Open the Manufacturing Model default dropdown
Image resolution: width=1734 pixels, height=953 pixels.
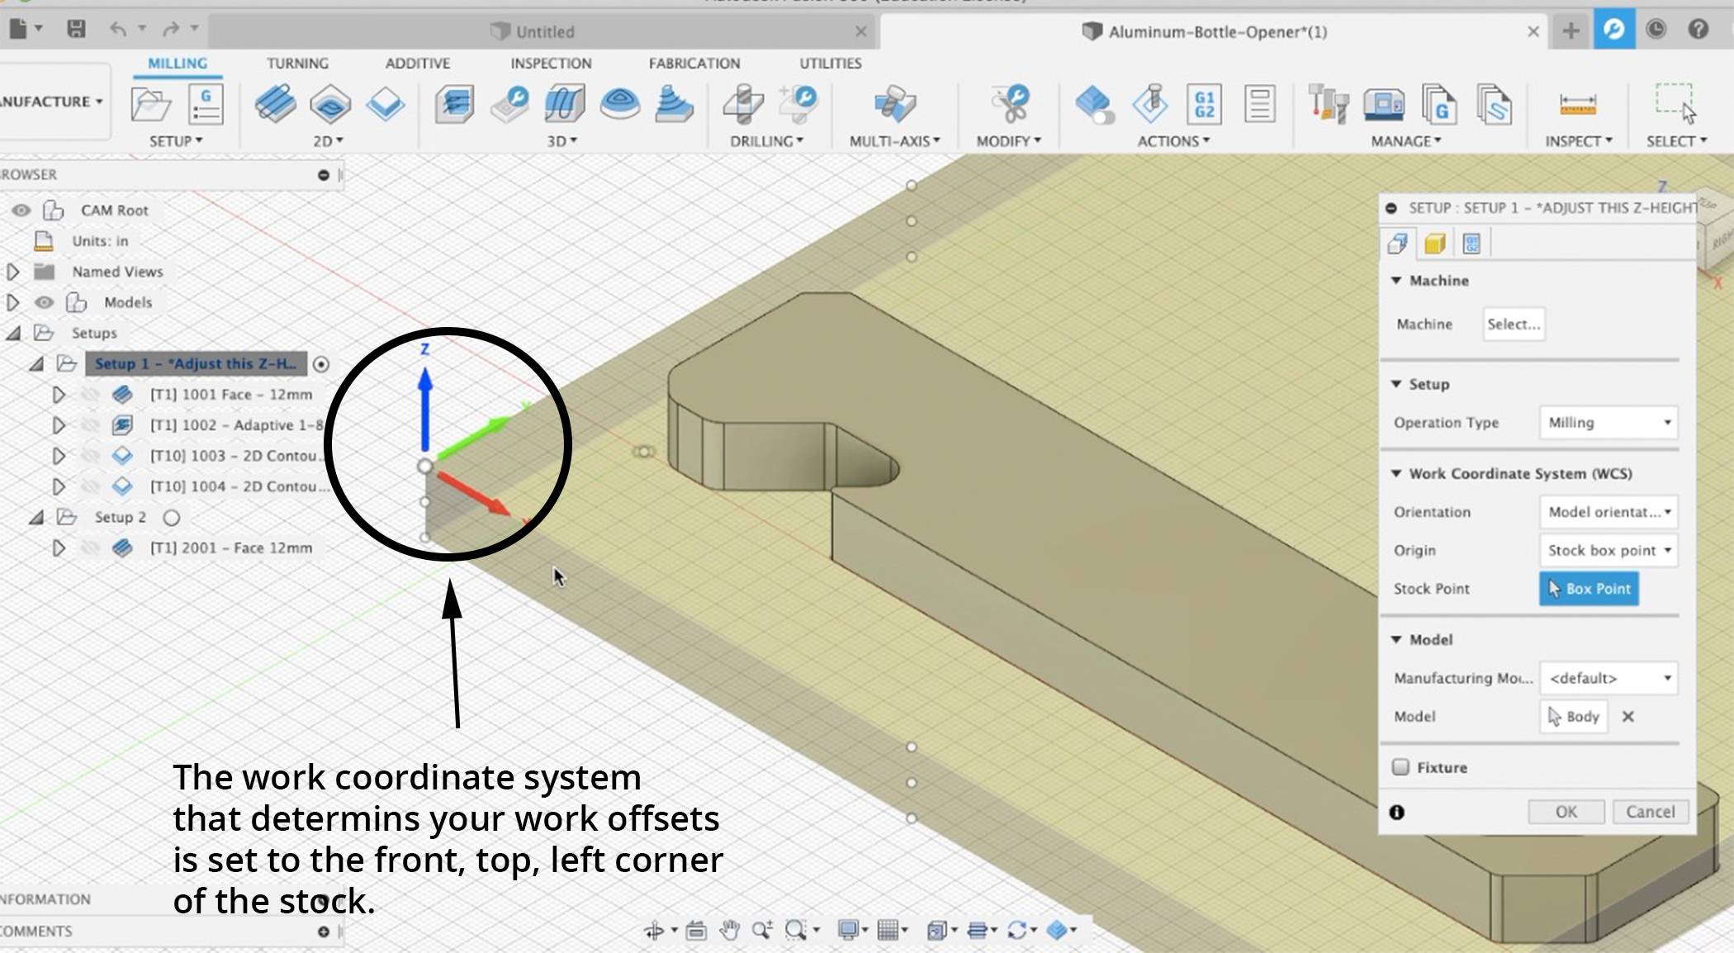tap(1608, 678)
